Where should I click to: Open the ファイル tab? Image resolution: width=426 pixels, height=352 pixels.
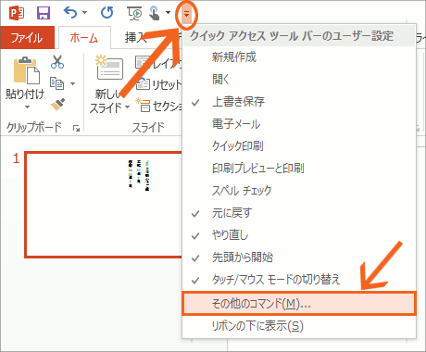27,38
